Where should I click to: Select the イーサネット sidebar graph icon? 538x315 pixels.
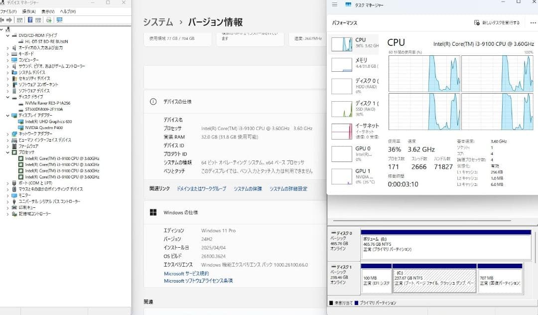coord(342,130)
